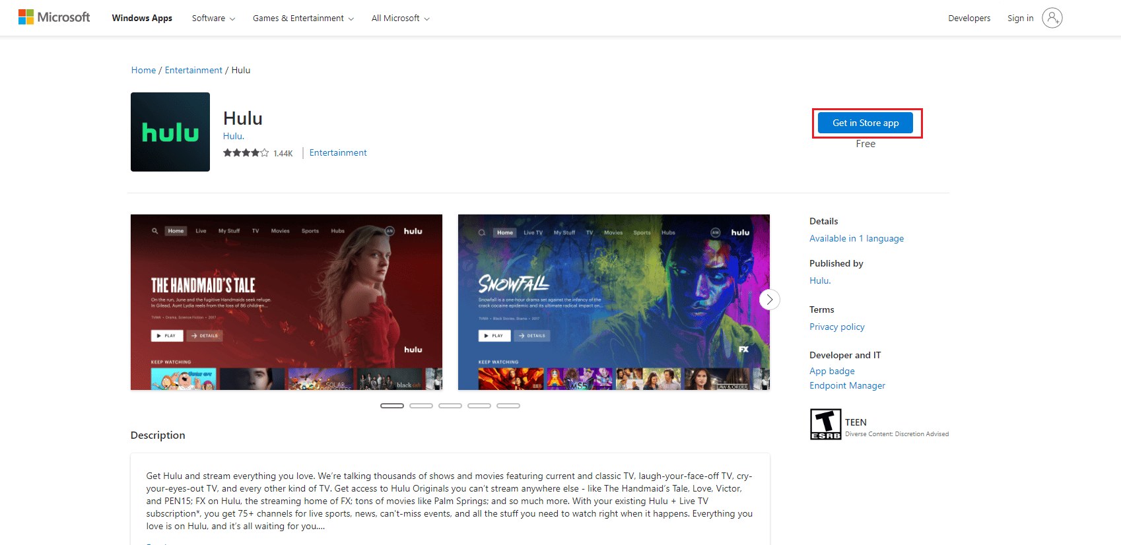Click the Microsoft logo
This screenshot has width=1121, height=545.
click(54, 17)
